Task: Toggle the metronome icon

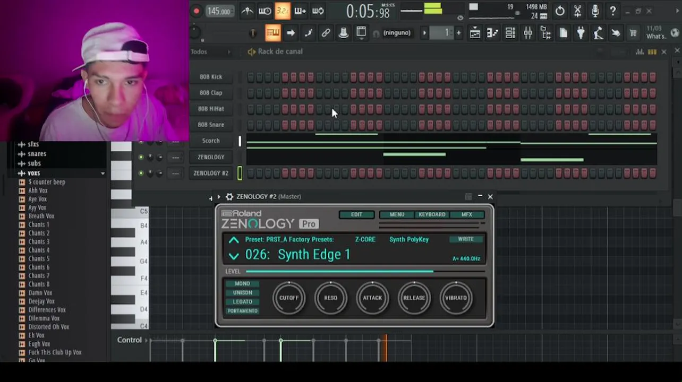Action: click(x=247, y=11)
